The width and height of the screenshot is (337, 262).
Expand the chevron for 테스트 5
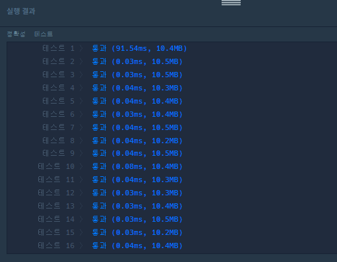(x=81, y=101)
